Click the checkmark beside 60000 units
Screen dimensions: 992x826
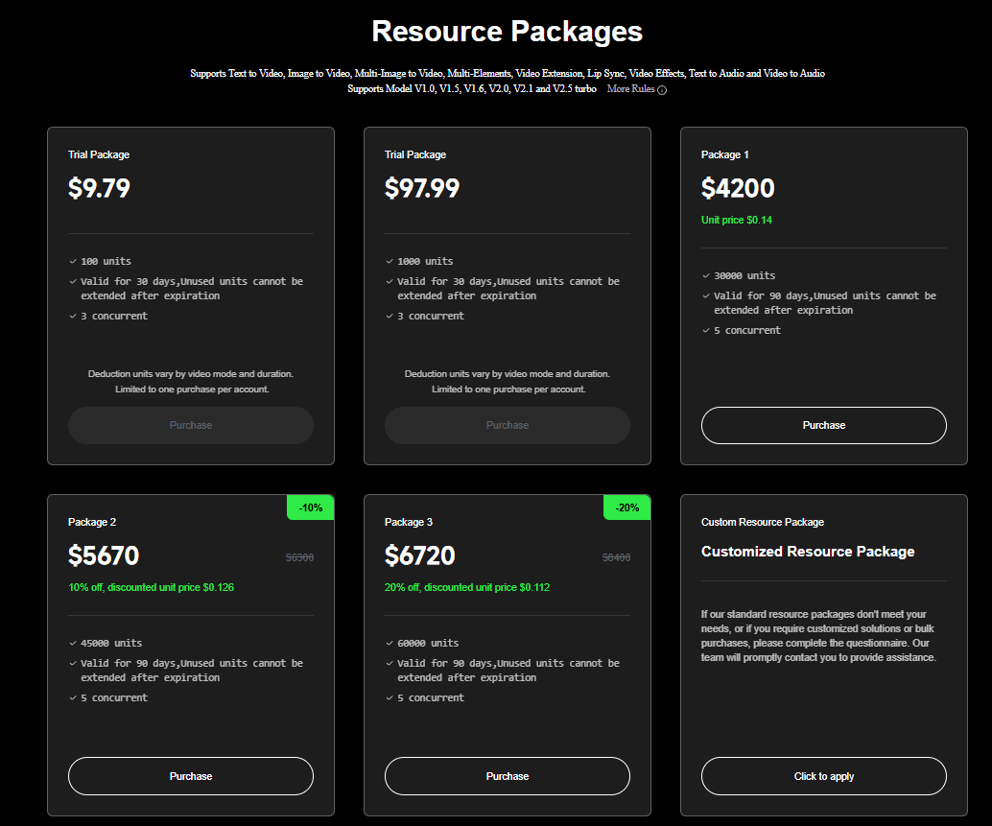pos(390,643)
